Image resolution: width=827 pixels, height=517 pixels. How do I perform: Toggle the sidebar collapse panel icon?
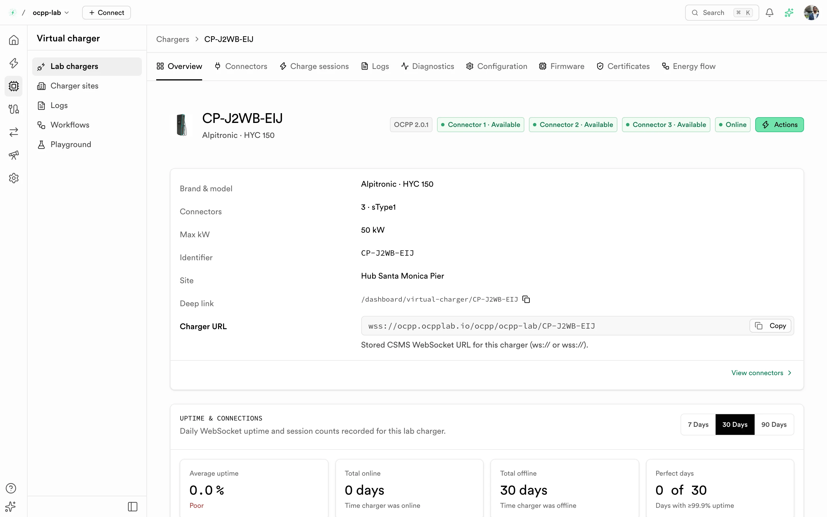click(133, 506)
